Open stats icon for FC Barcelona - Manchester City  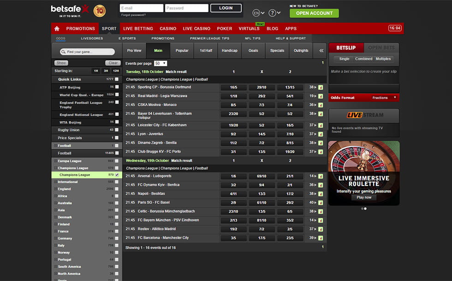tap(321, 238)
